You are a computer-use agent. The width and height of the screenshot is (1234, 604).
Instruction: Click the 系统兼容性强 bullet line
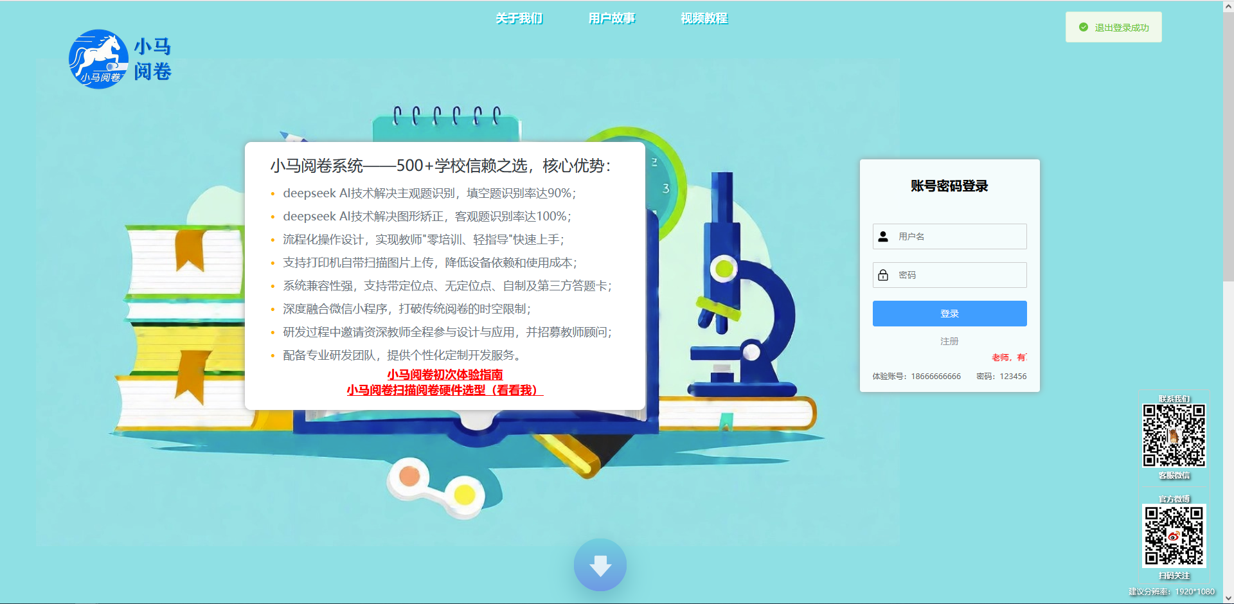pyautogui.click(x=447, y=286)
